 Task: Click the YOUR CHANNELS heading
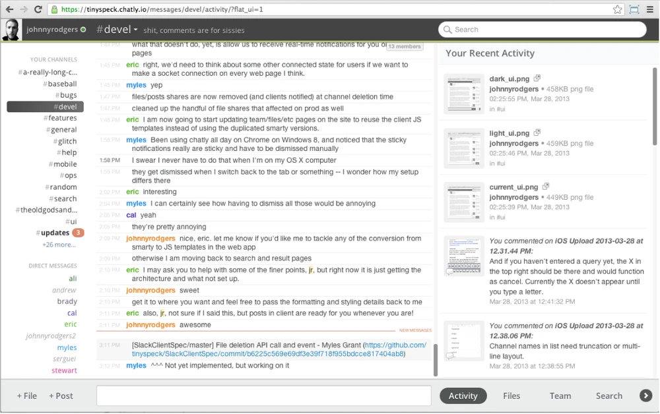click(53, 60)
